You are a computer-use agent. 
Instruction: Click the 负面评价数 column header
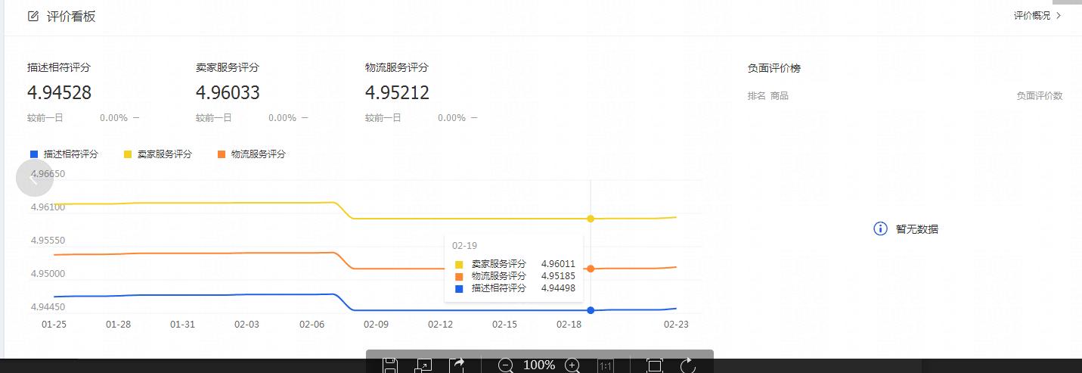pyautogui.click(x=1039, y=96)
